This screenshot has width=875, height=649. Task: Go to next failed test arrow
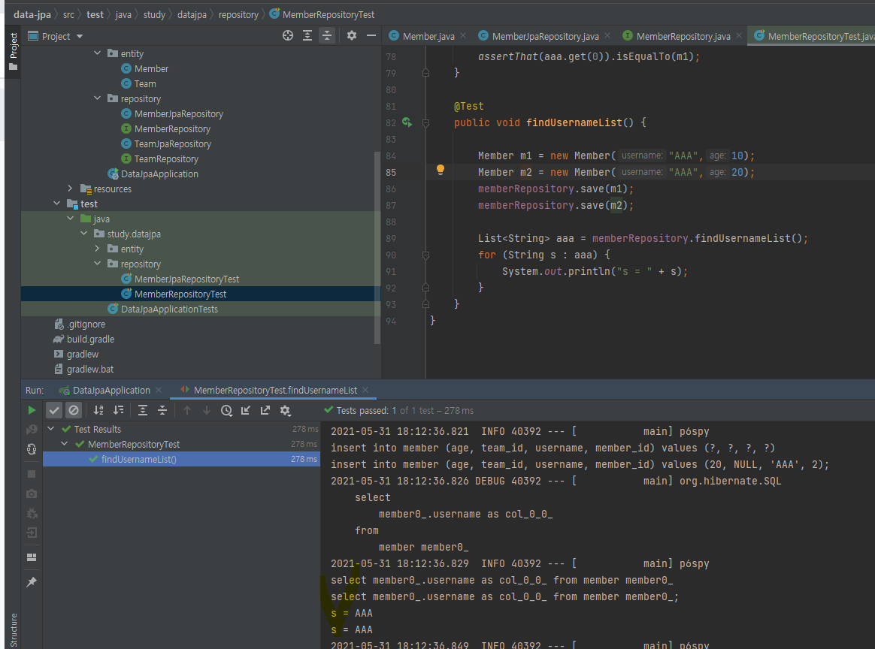[207, 410]
